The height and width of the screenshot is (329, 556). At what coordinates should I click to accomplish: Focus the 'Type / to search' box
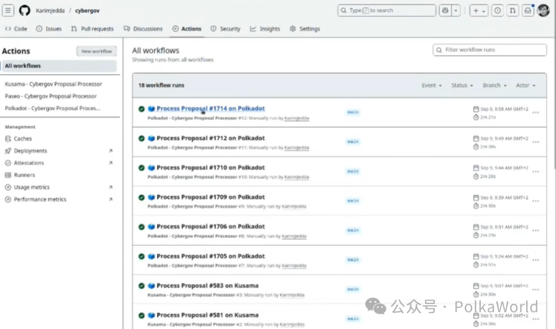387,10
